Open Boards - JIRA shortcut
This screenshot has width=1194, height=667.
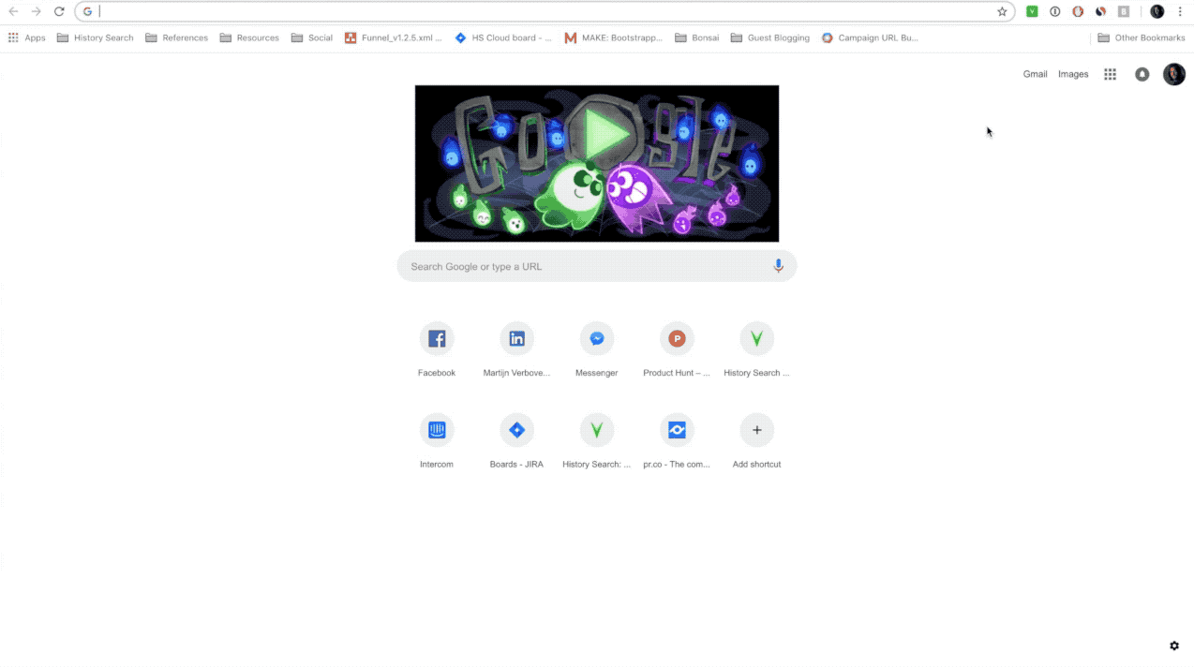click(x=516, y=439)
